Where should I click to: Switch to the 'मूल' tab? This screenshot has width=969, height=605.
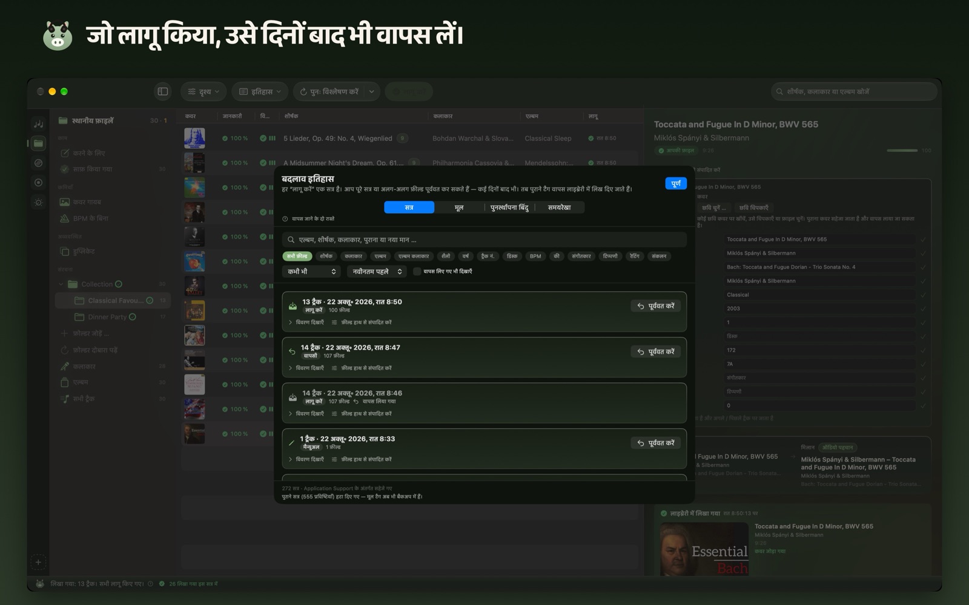[x=459, y=208]
